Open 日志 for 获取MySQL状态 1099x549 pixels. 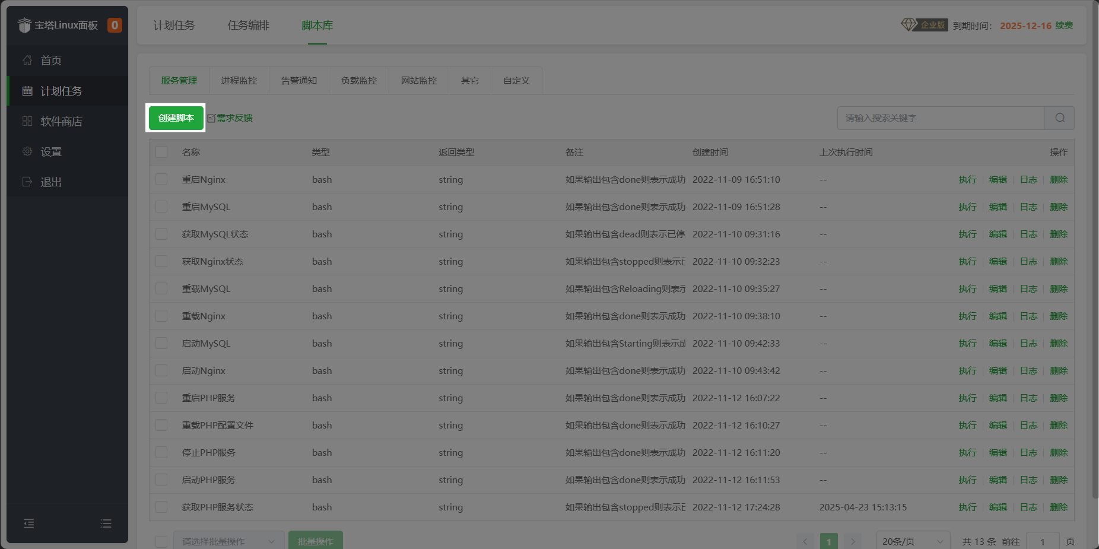(x=1028, y=234)
